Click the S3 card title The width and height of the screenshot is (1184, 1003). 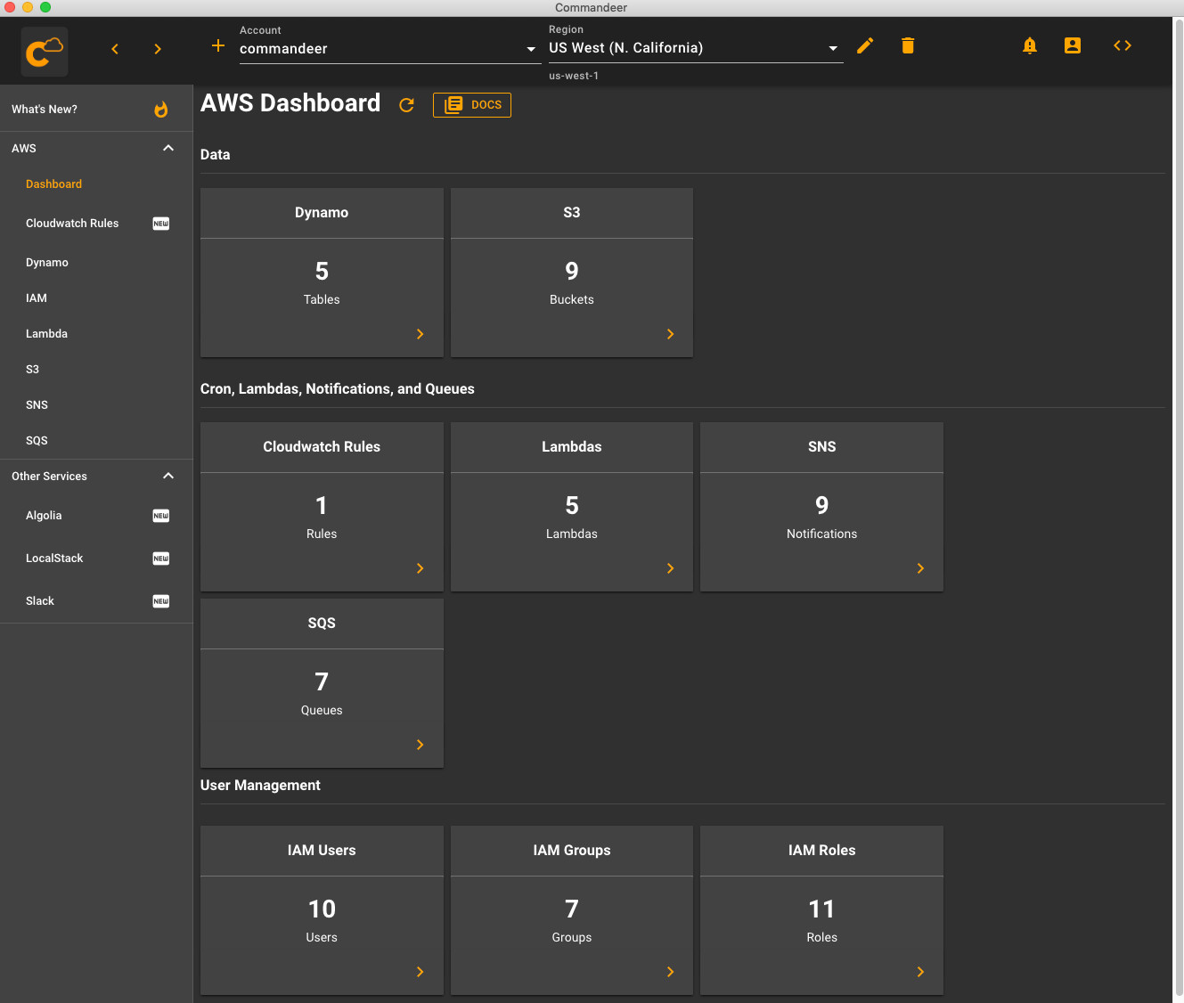click(572, 213)
